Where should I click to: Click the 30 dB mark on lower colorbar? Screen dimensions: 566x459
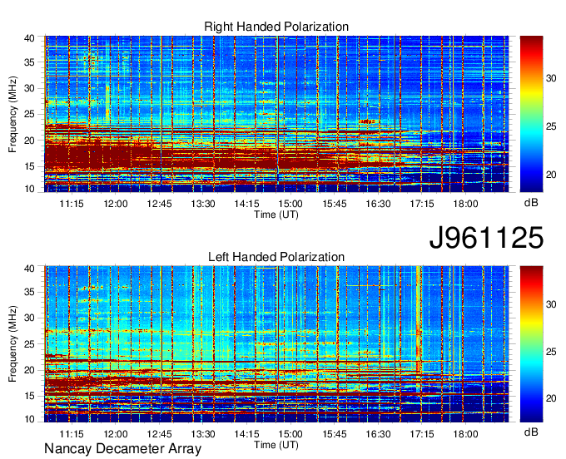pos(551,304)
